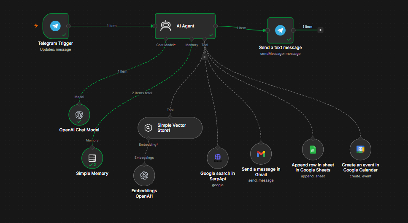Open the Simple Memory node
408x223 pixels.
[x=92, y=158]
